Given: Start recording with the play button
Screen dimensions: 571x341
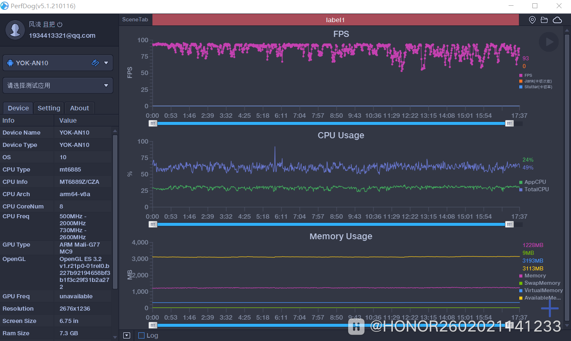Looking at the screenshot, I should [549, 42].
